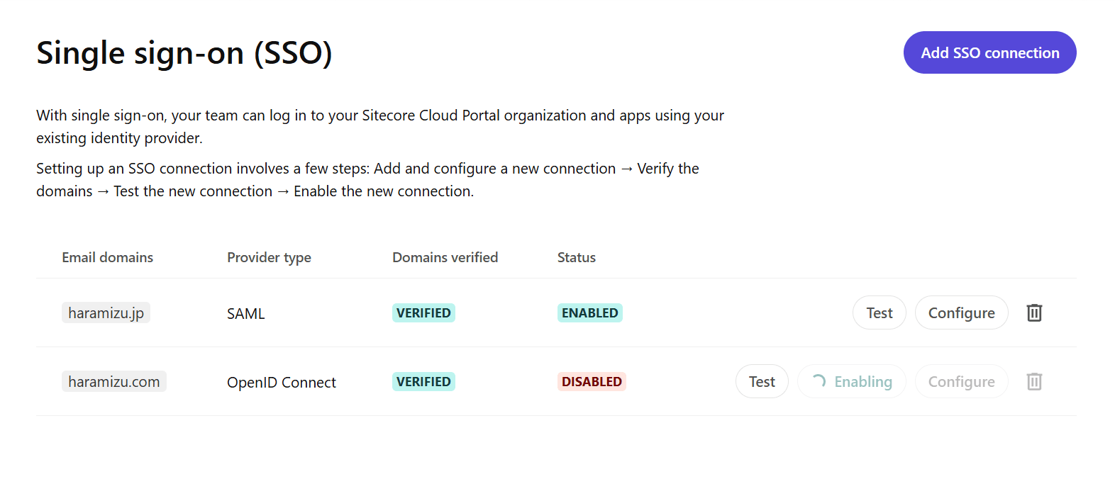Delete the haramizu.jp SSO connection
The width and height of the screenshot is (1115, 479).
point(1034,312)
